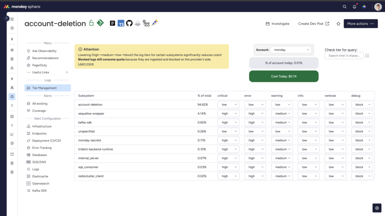385x216 pixels.
Task: Open trident-backend-runtime debug tier dropdown
Action: point(362,149)
